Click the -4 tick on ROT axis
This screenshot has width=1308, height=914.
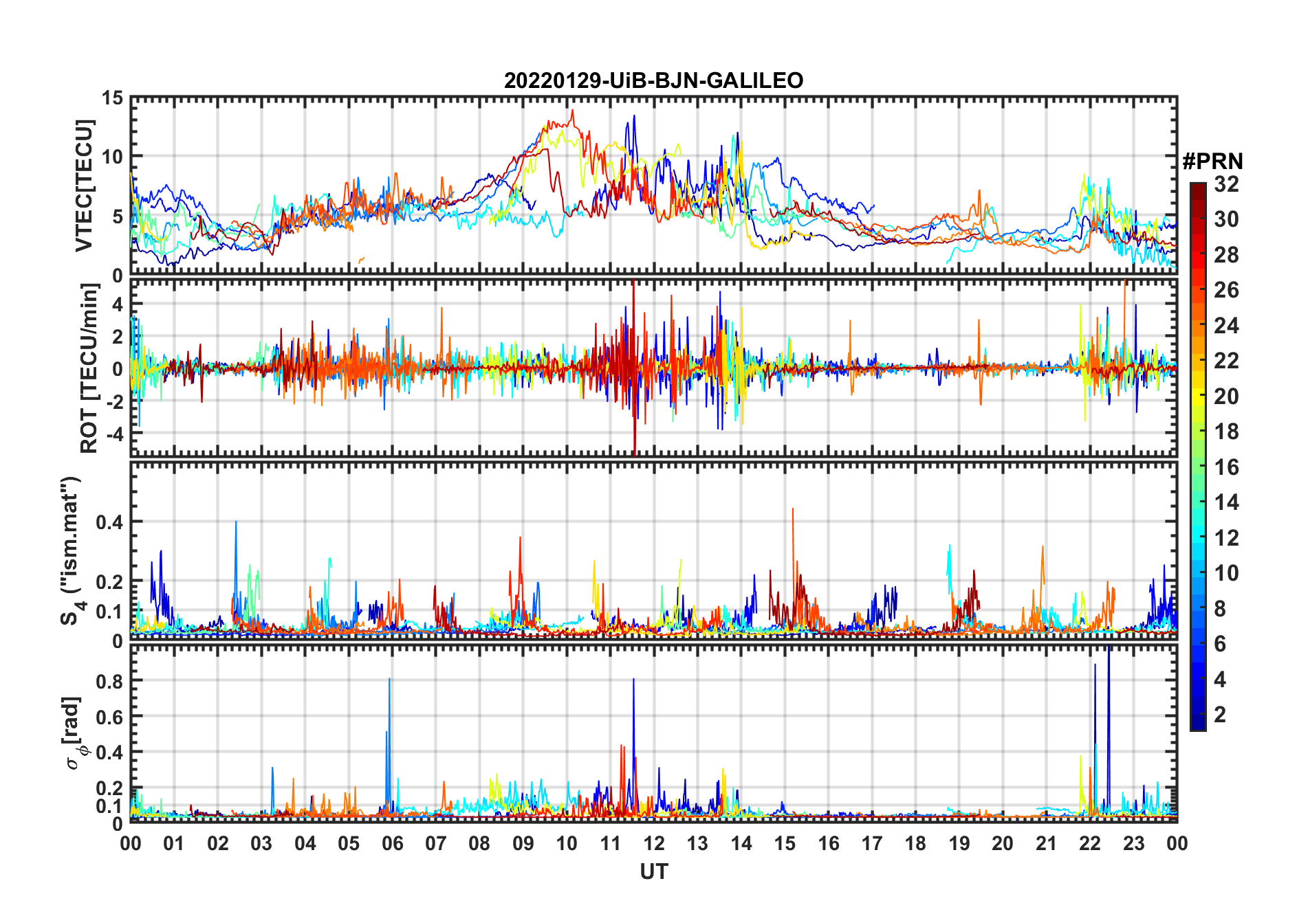pos(113,434)
